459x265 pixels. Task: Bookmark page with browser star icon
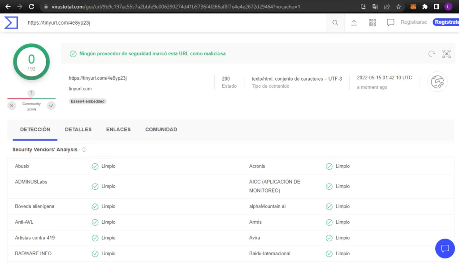pyautogui.click(x=398, y=7)
